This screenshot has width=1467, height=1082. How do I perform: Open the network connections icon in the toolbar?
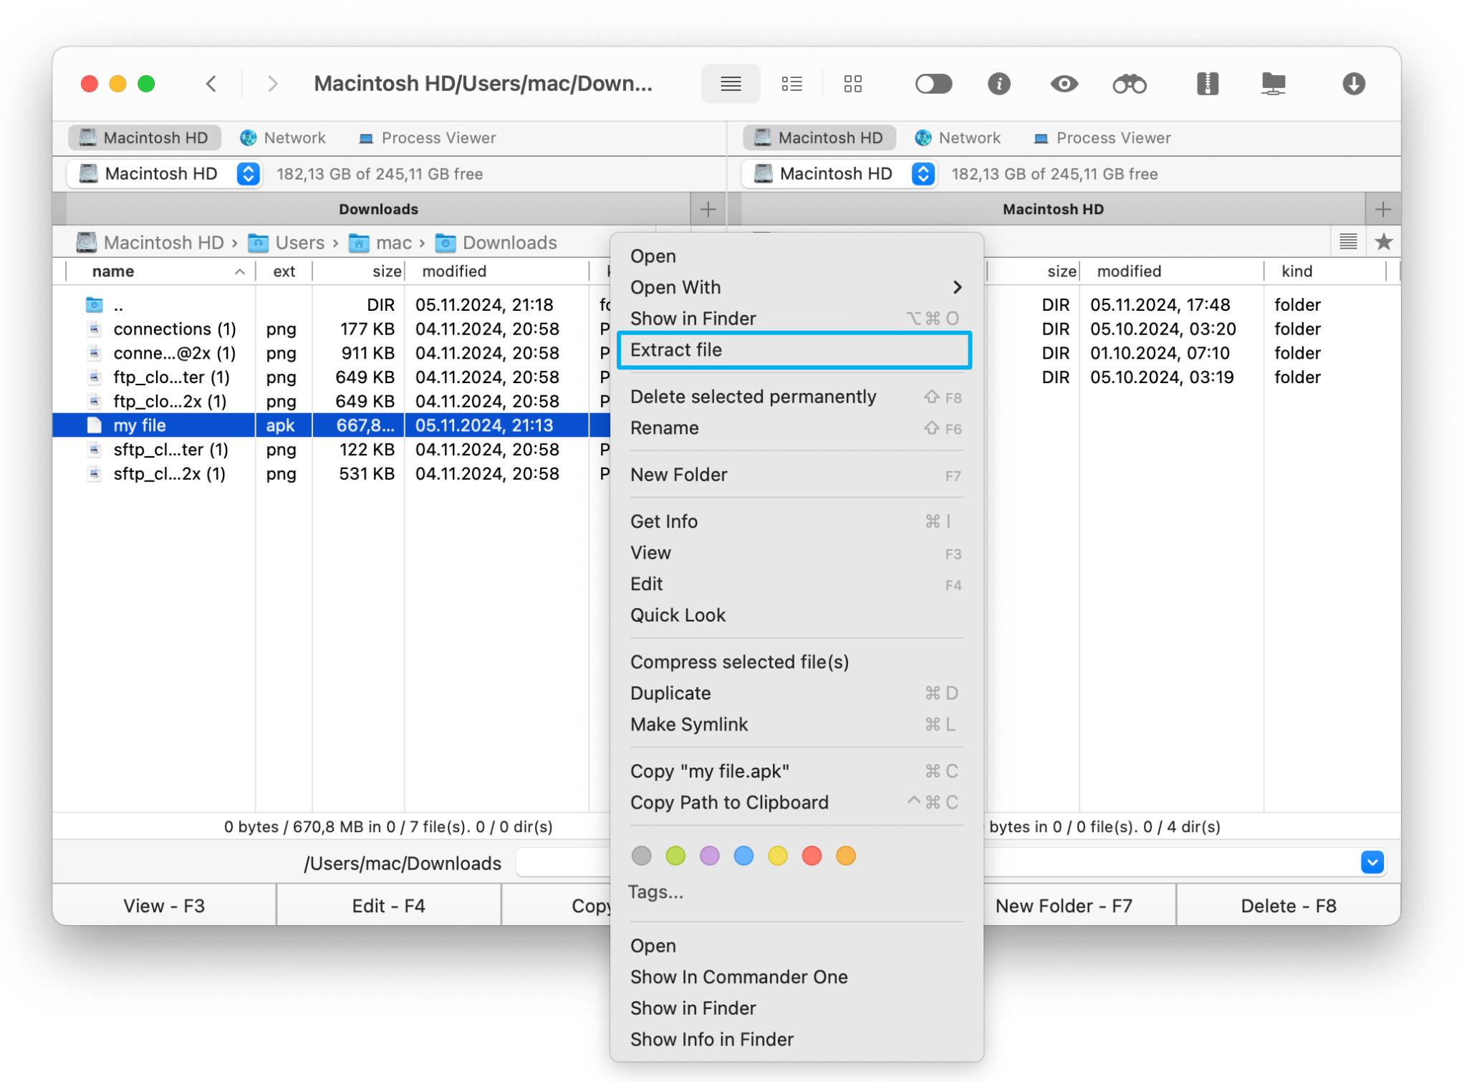click(1273, 84)
